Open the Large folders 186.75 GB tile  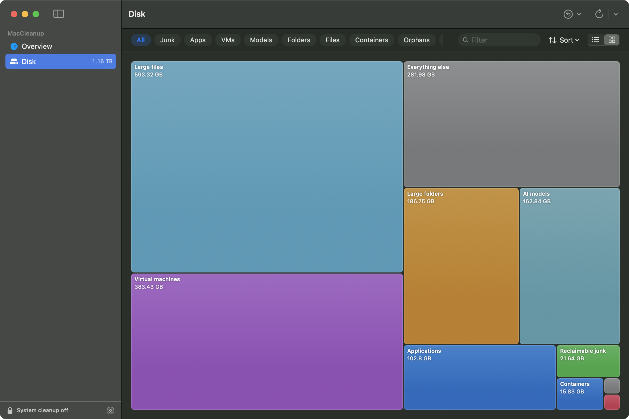[x=461, y=266]
